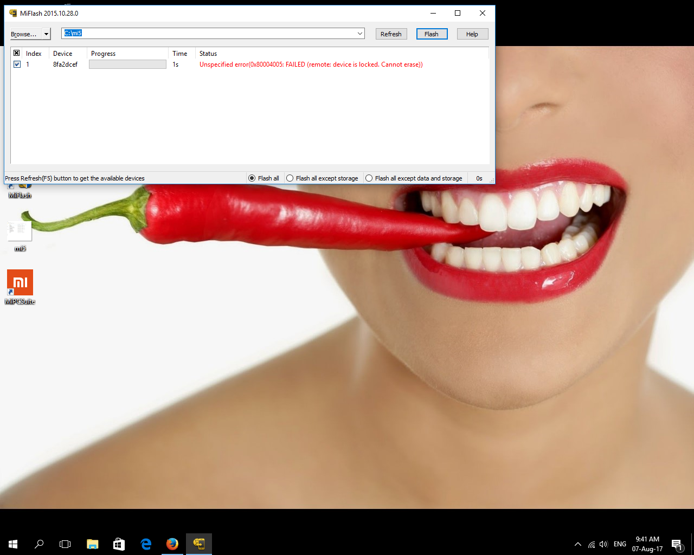The width and height of the screenshot is (694, 555).
Task: Select the 'Flash all' radio button
Action: click(x=252, y=178)
